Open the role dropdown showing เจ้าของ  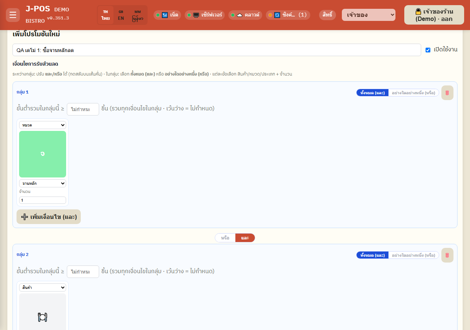click(x=369, y=15)
